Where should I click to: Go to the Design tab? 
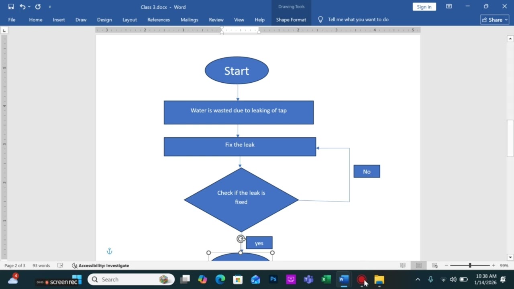(x=104, y=20)
